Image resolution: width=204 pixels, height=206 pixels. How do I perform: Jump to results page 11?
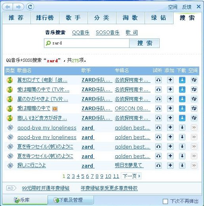click(116, 176)
